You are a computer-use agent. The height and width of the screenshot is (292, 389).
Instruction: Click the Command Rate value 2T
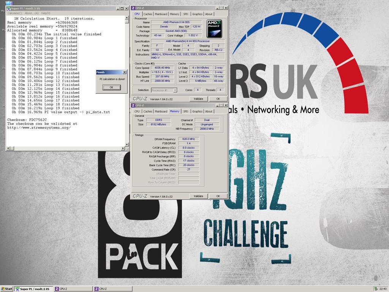188,169
